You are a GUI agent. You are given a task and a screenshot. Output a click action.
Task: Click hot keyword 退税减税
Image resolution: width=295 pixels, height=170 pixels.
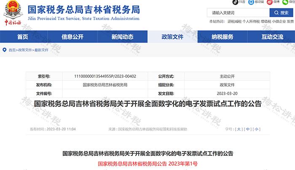click(x=234, y=21)
